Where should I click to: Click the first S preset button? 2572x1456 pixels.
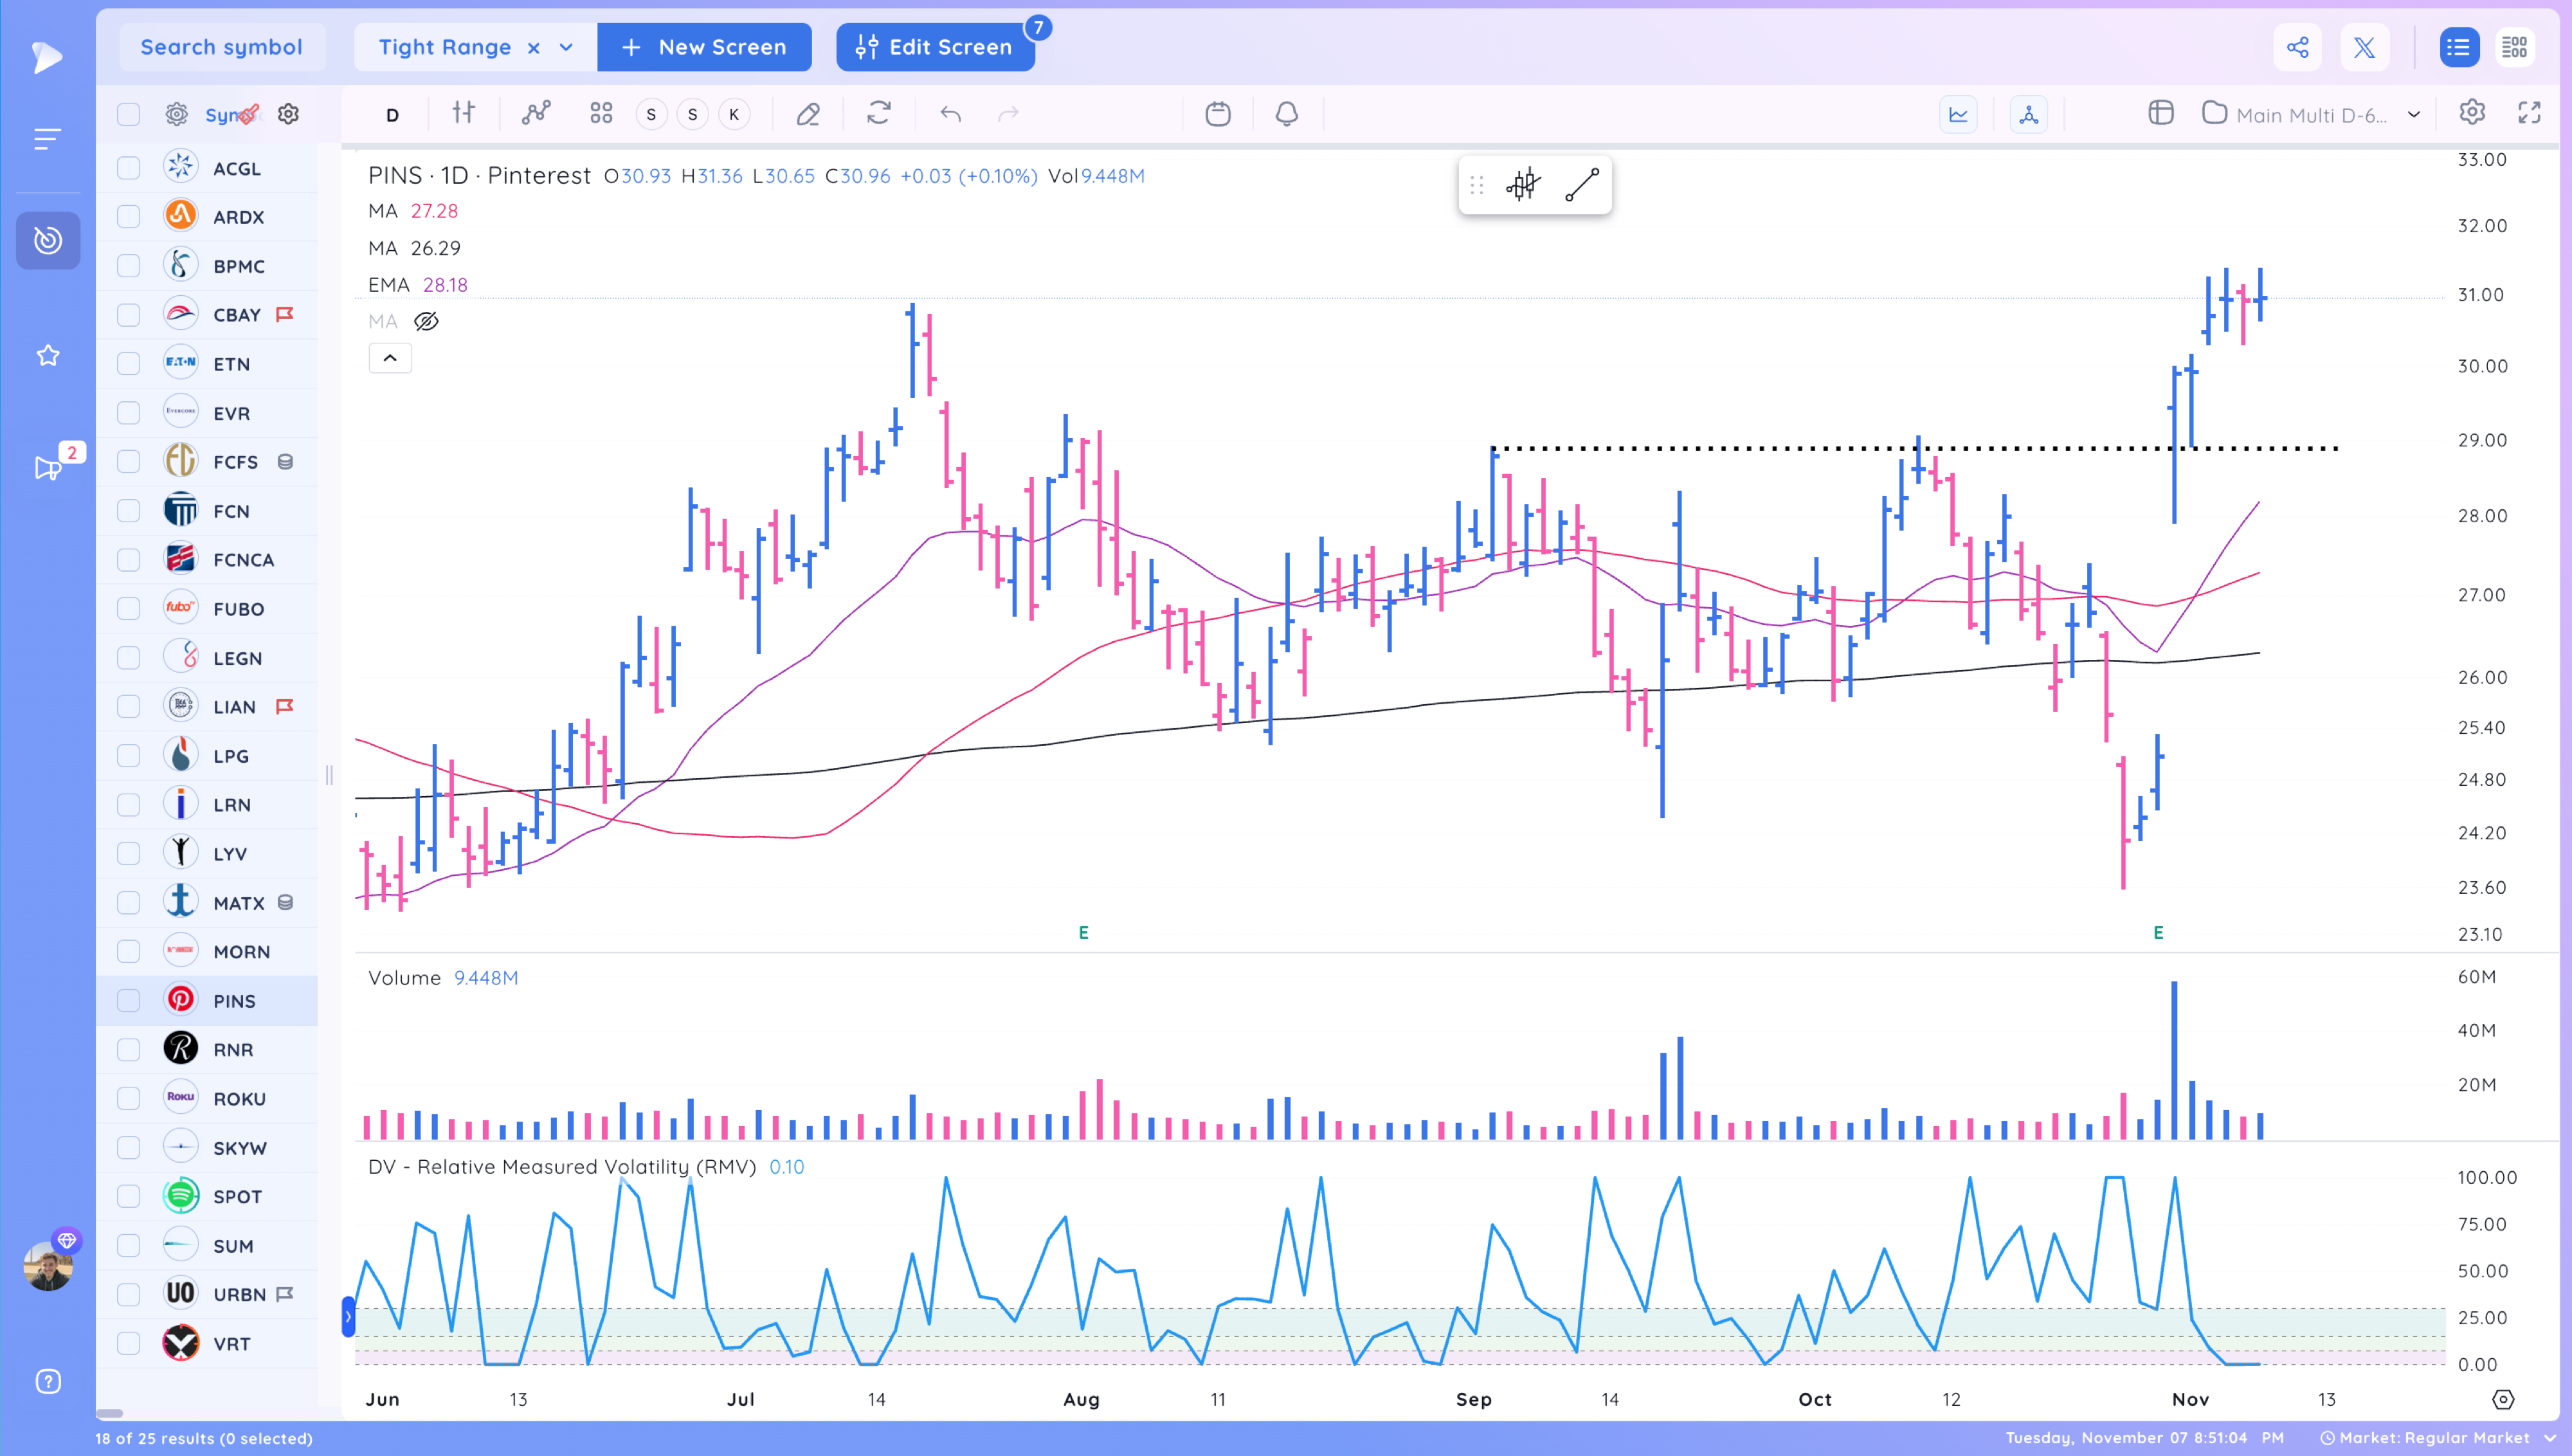click(651, 114)
